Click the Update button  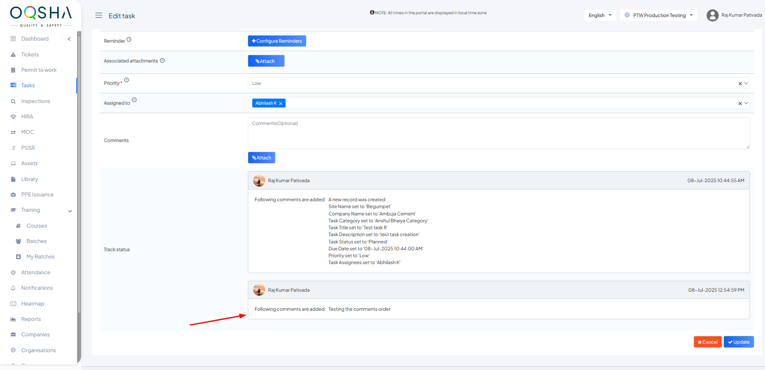tap(739, 342)
